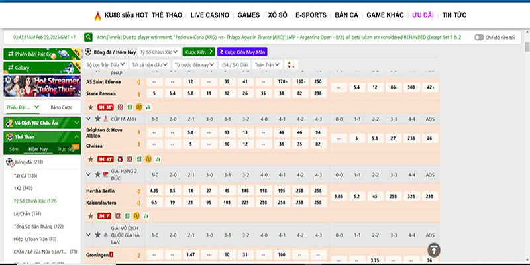Viewport: 530px width, 265px height.
Task: Toggle the Chế độ nền tối switch
Action: pos(479,38)
